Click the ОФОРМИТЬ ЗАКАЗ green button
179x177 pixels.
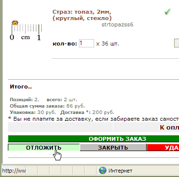tap(93, 139)
